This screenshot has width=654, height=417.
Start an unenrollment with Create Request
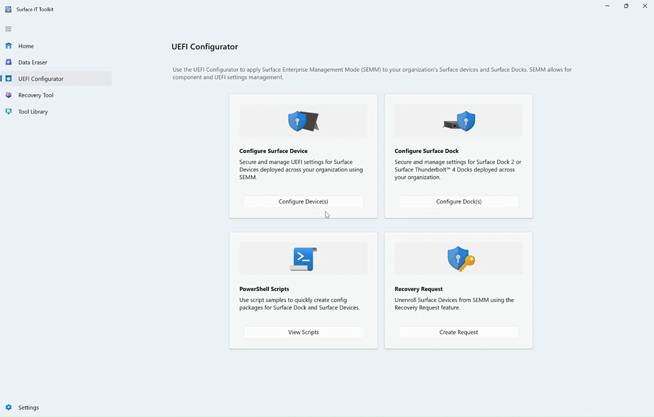[x=458, y=332]
